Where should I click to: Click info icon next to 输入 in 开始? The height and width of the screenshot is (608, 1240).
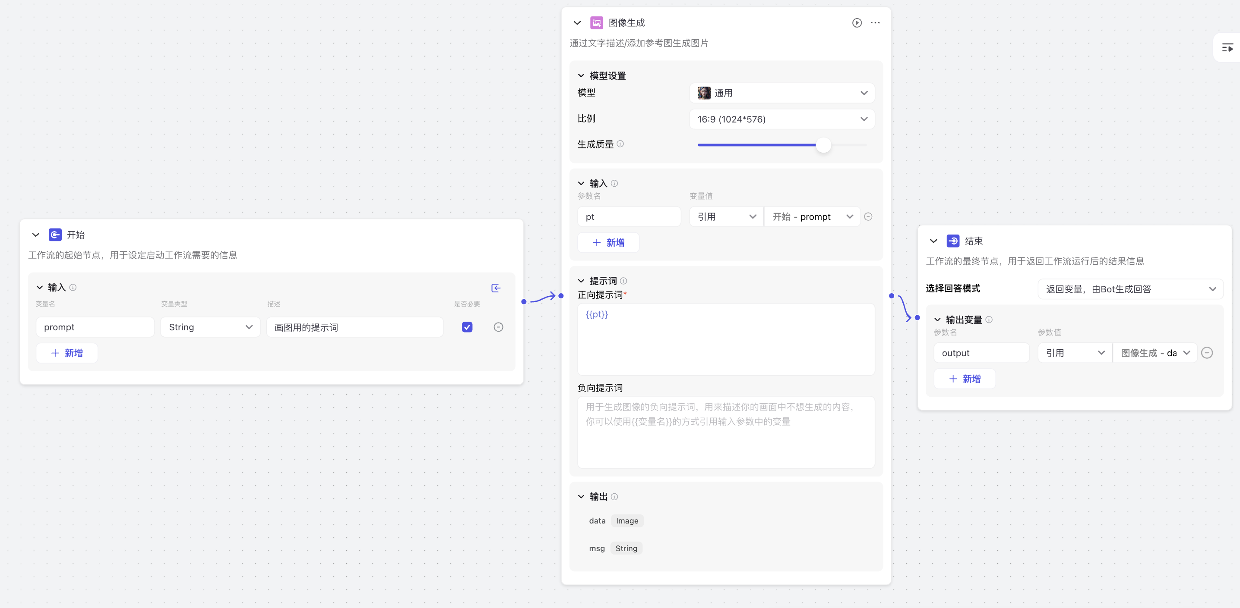73,288
